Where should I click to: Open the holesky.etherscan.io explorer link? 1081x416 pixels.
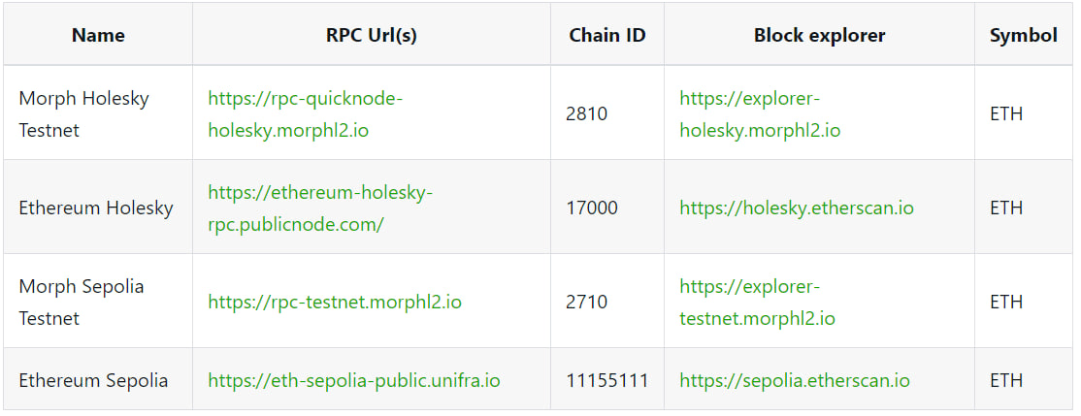click(797, 208)
